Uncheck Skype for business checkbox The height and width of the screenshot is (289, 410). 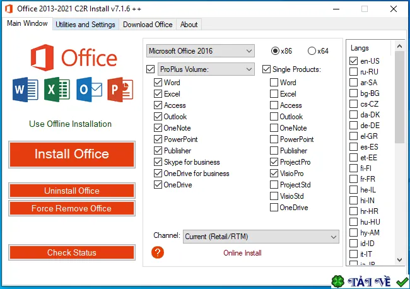[158, 162]
